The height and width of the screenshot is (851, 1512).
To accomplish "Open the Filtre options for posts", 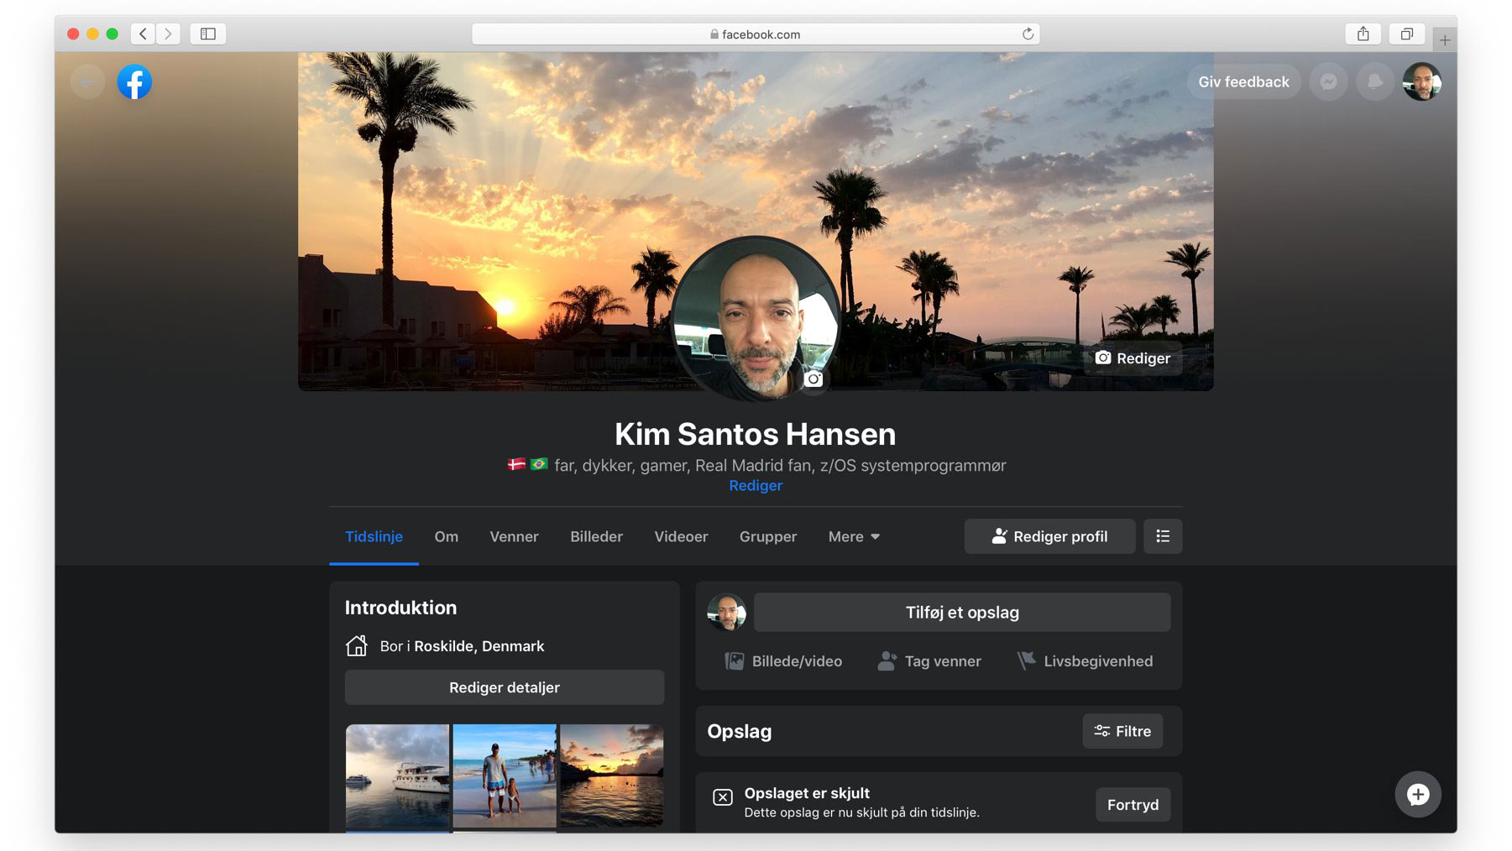I will (x=1122, y=731).
